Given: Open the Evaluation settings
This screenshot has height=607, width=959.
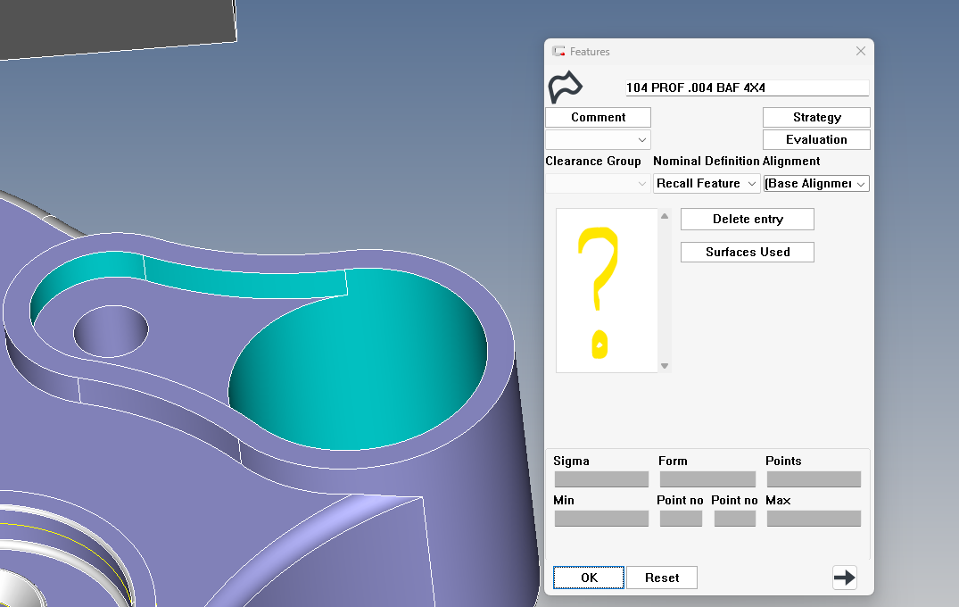Looking at the screenshot, I should point(816,140).
